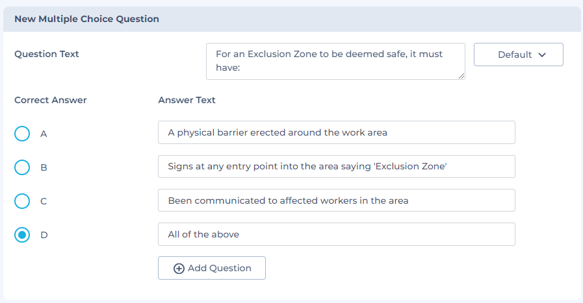
Task: Click the selected radio button for D
Action: pos(22,235)
